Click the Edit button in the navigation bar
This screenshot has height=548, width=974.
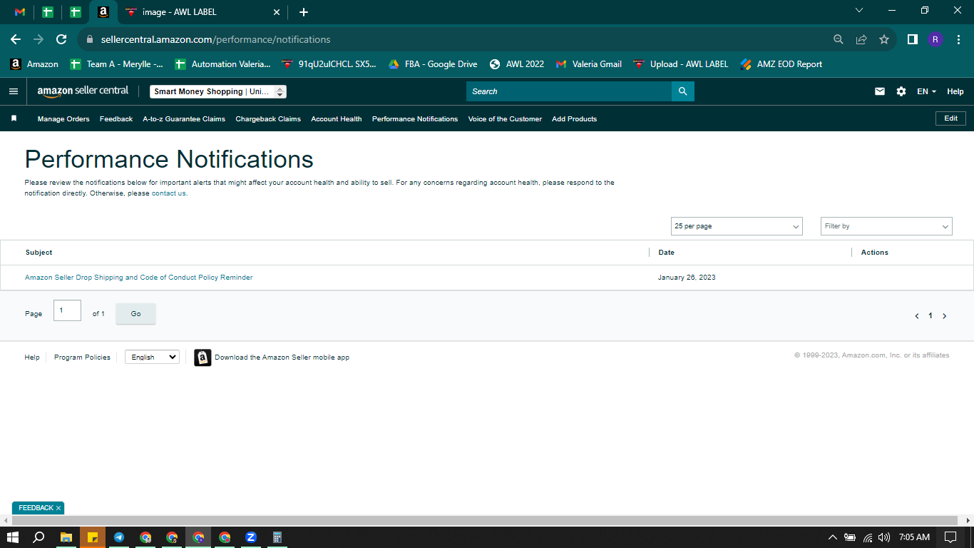(x=950, y=118)
